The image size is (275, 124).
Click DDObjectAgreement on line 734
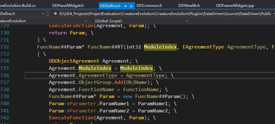(x=74, y=61)
